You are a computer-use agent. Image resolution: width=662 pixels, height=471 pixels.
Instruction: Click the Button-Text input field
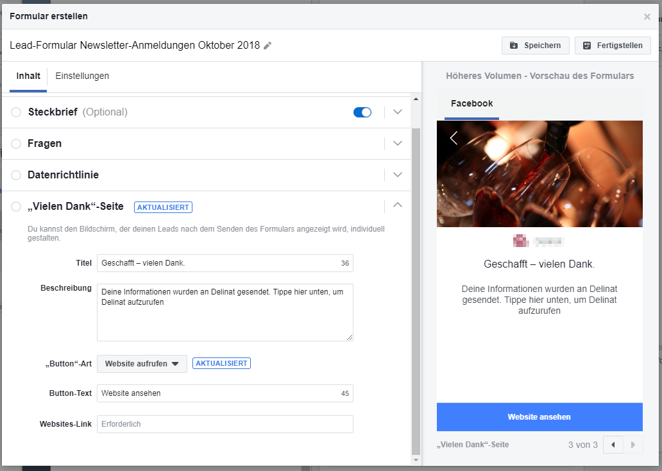pos(225,393)
